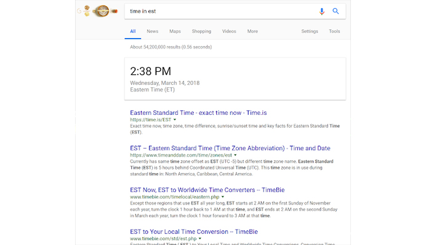Click the 2:38 PM time display

[150, 71]
